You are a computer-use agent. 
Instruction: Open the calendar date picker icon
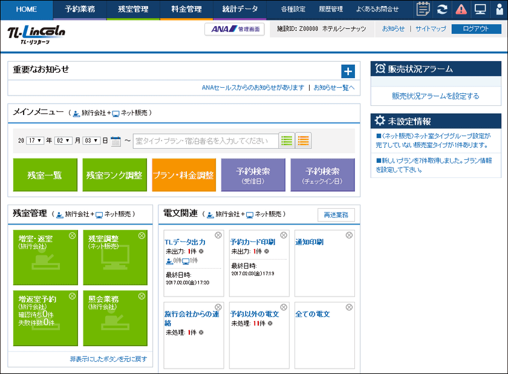pos(116,141)
